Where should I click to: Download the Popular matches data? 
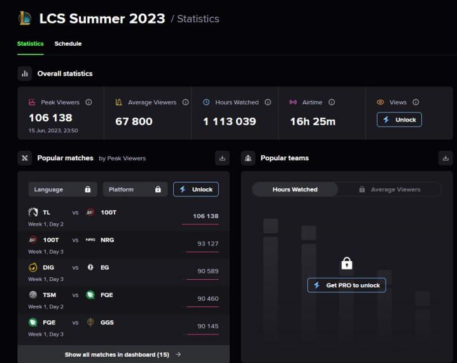(x=222, y=158)
